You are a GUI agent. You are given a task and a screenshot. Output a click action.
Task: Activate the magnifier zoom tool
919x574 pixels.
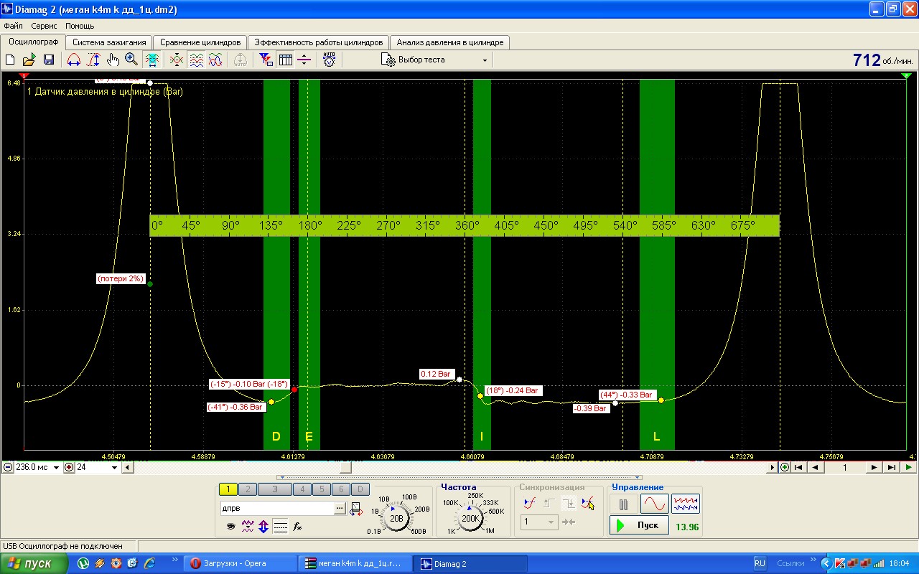[x=131, y=60]
